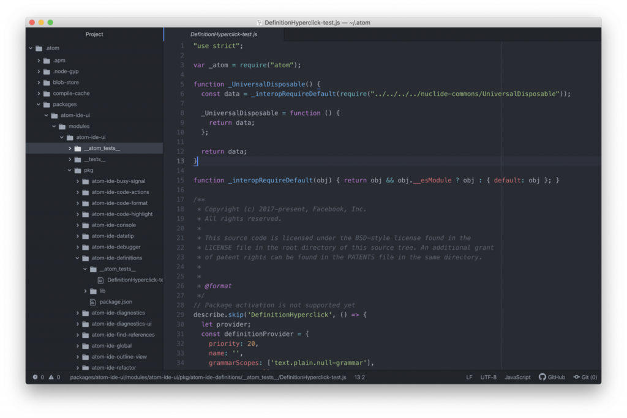Collapse the .atom root folder

click(x=30, y=48)
